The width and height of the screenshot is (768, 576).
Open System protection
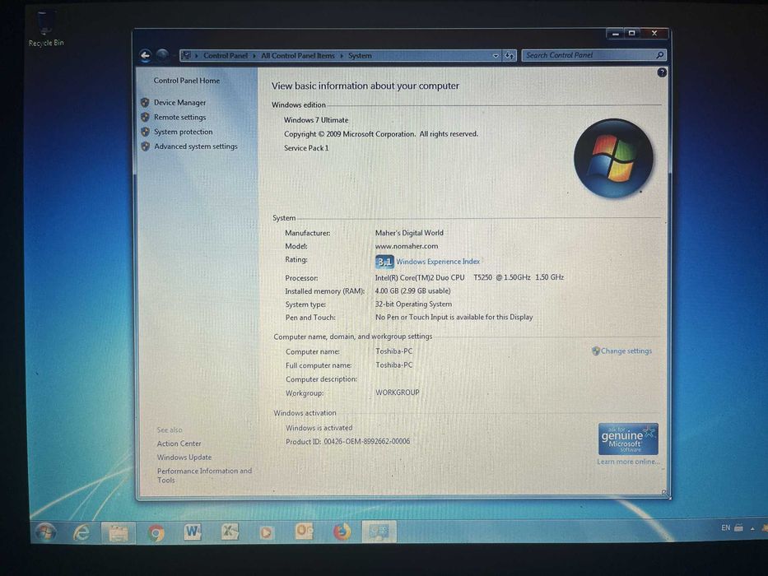[184, 132]
